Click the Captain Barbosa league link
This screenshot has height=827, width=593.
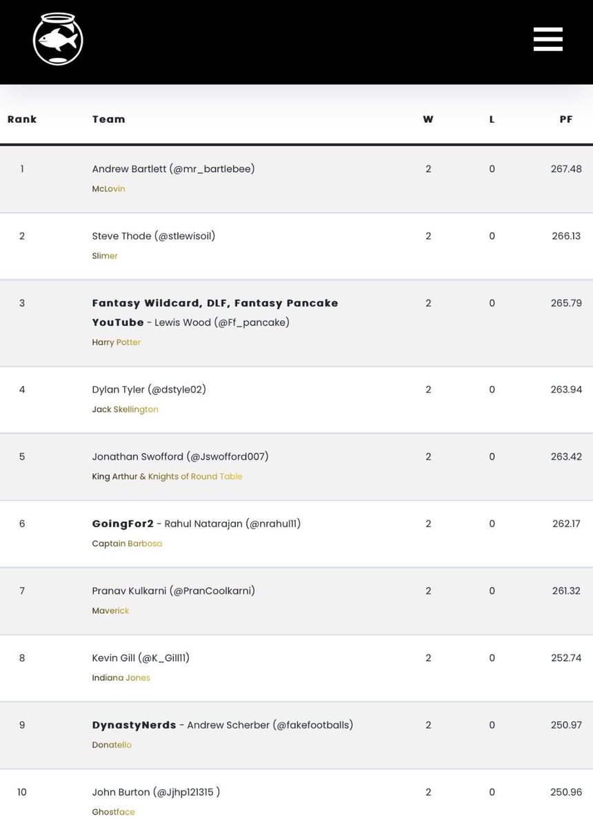(127, 544)
